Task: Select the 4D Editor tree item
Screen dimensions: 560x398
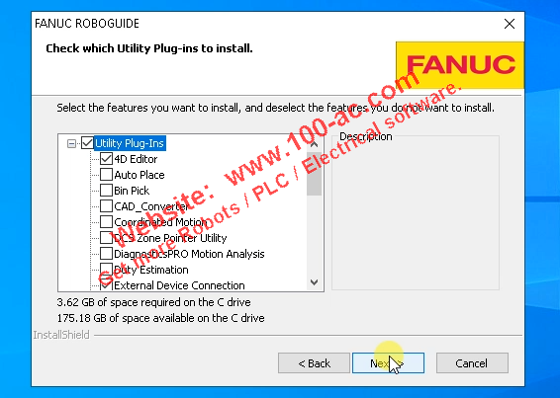Action: tap(136, 159)
